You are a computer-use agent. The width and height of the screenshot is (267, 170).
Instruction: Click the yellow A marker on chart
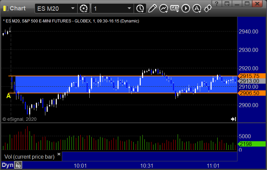[x=8, y=96]
